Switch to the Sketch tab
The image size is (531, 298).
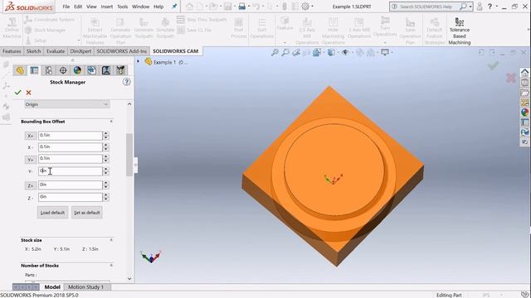point(33,51)
